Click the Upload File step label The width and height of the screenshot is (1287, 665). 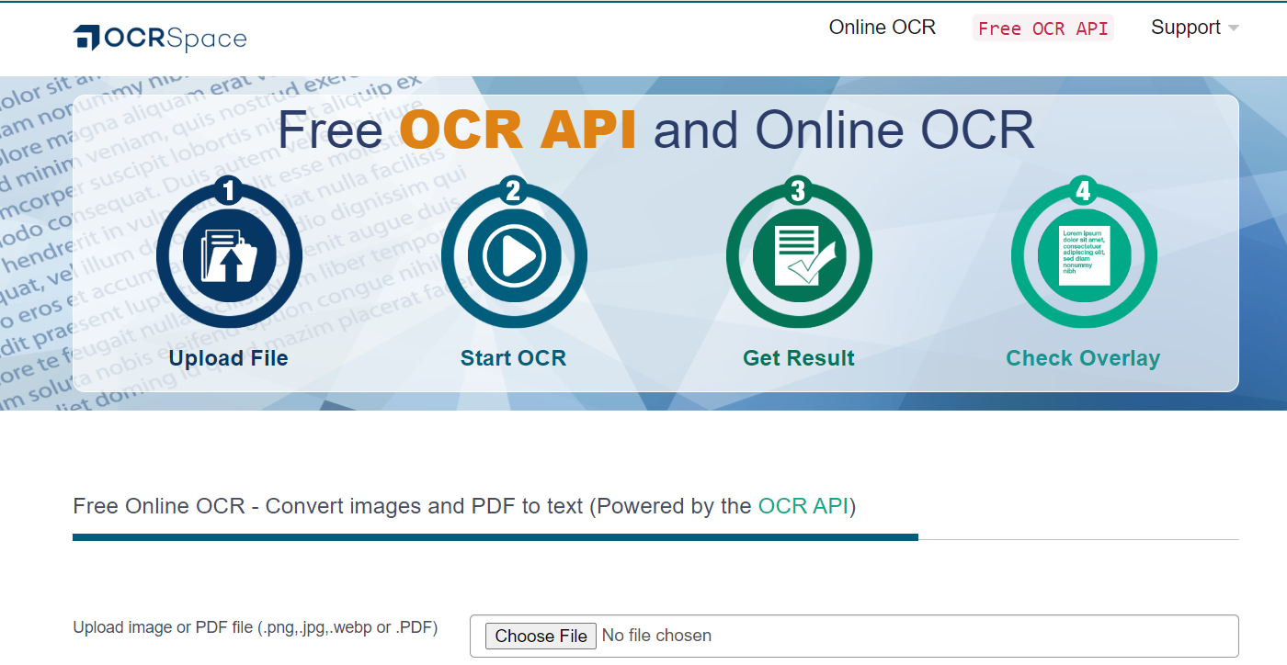(x=229, y=358)
